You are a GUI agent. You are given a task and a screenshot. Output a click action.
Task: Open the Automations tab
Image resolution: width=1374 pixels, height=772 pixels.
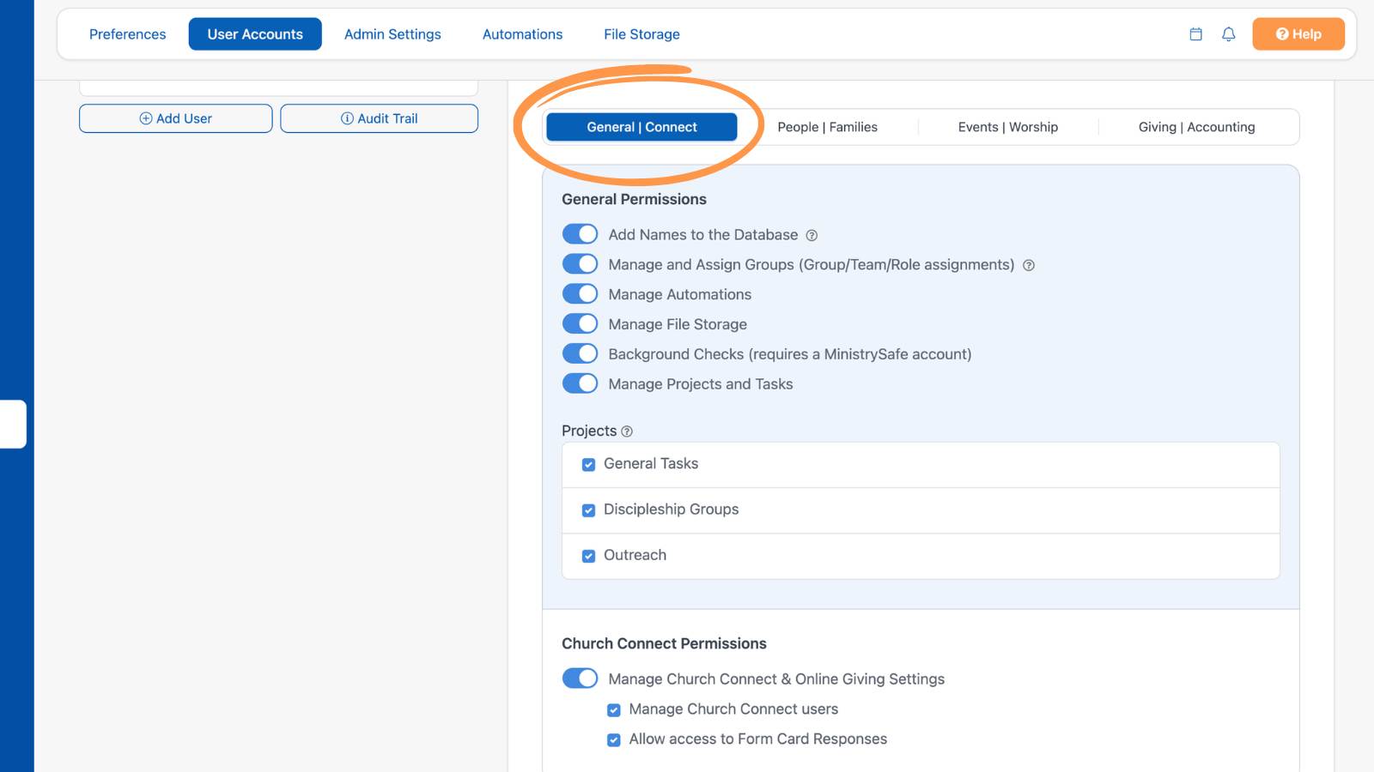click(522, 34)
